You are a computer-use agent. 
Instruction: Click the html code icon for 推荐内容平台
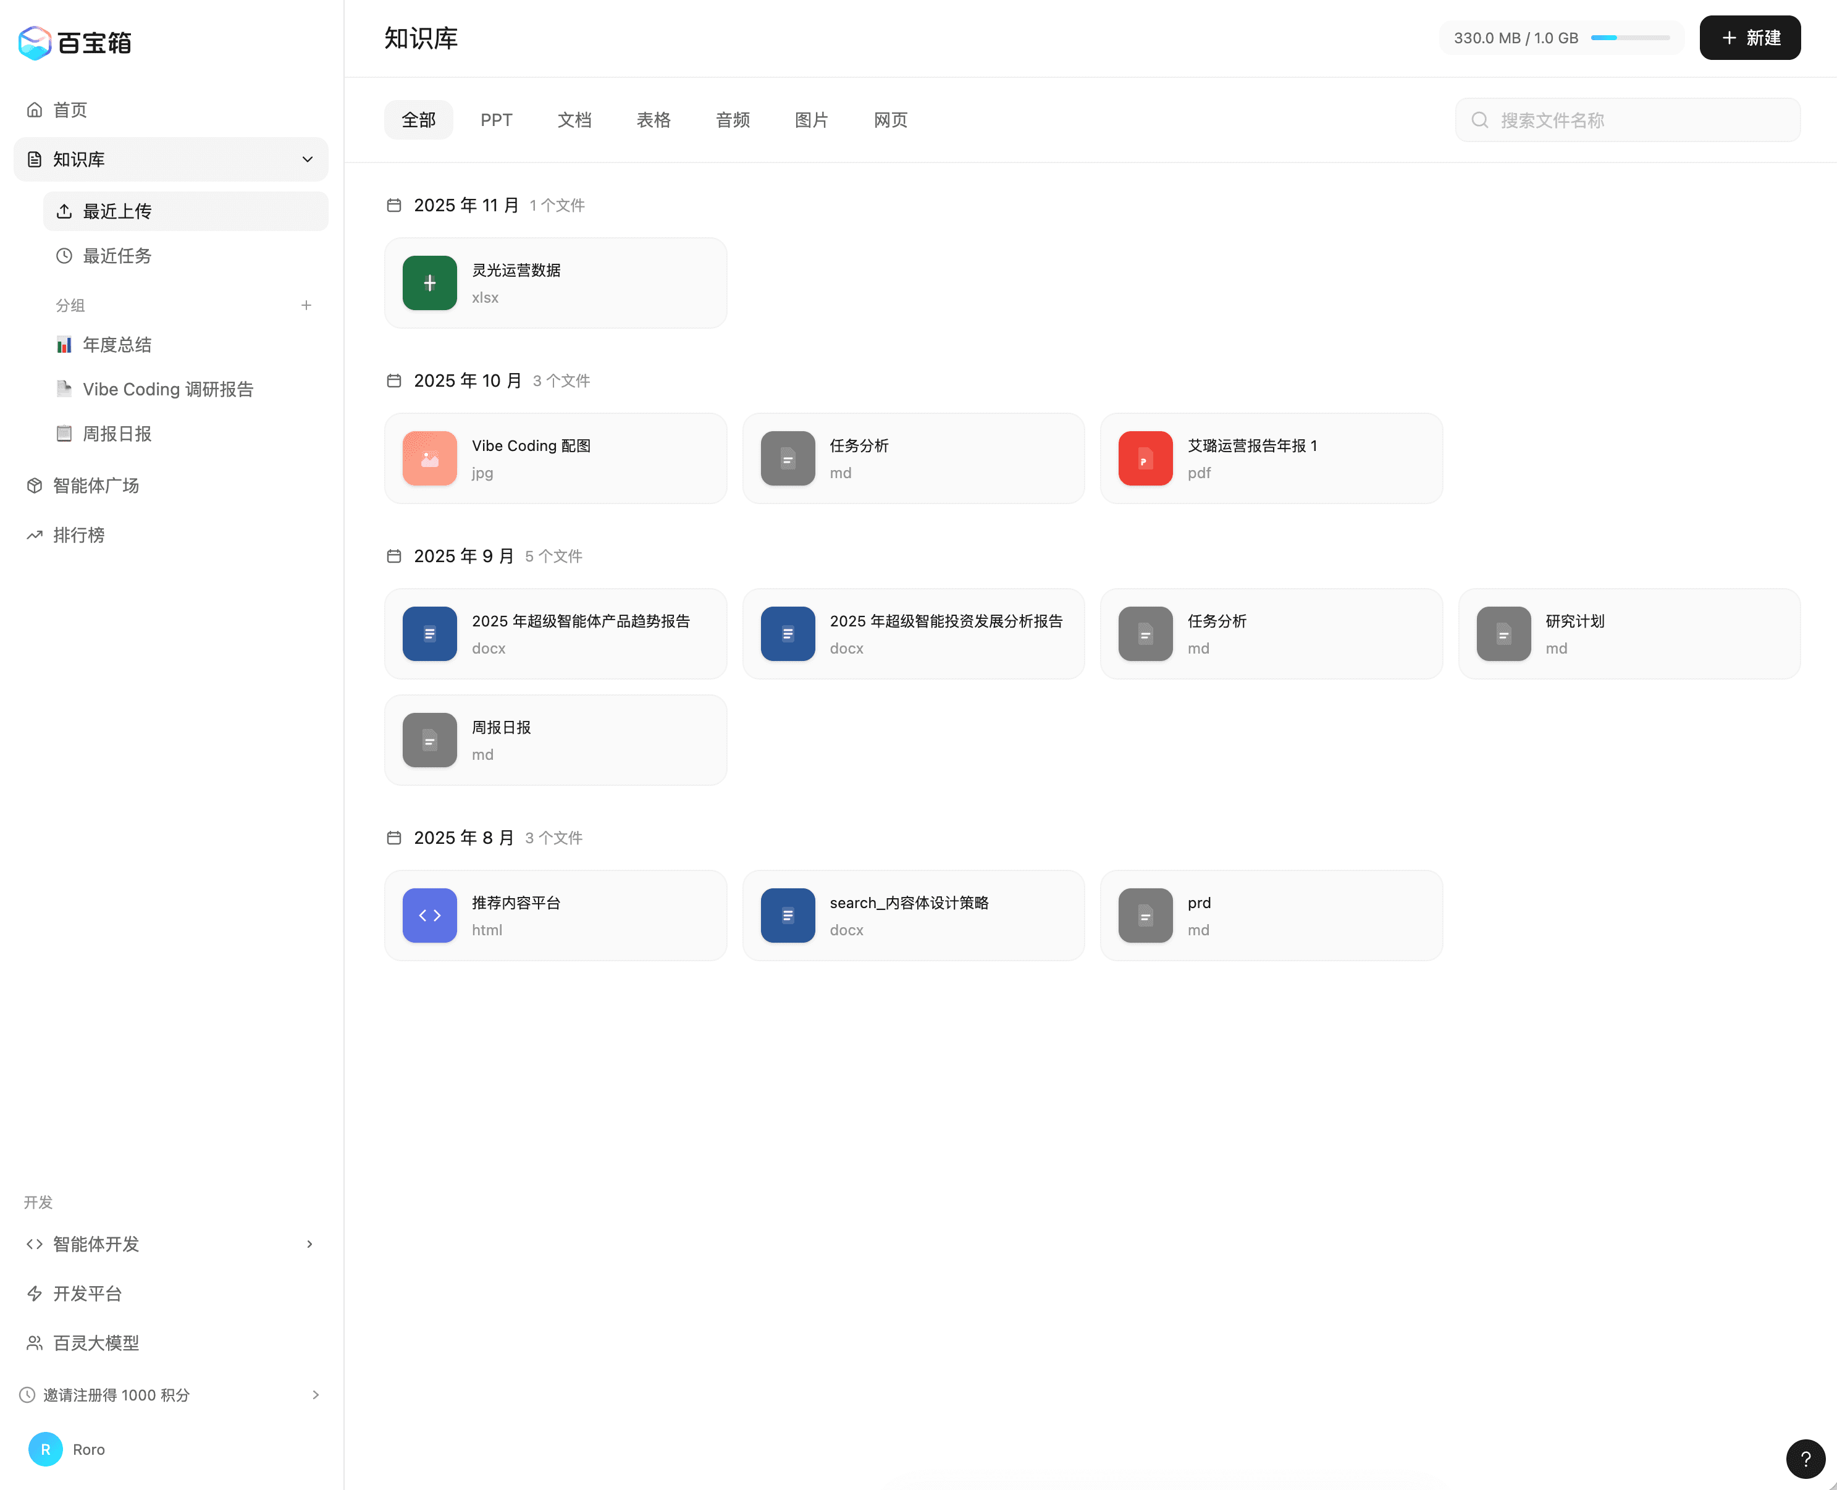point(429,915)
